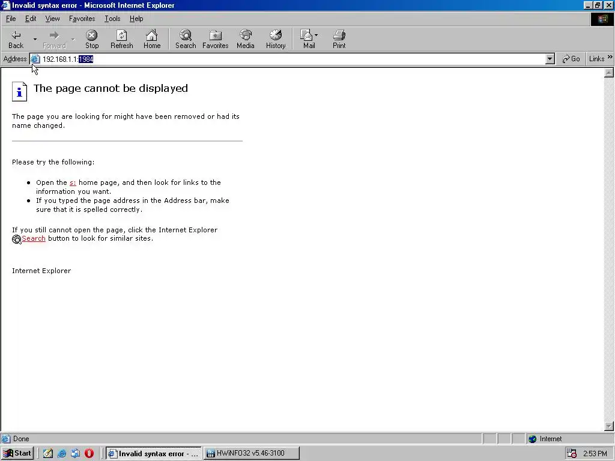This screenshot has height=461, width=615.
Task: Open the Back button history dropdown arrow
Action: [35, 39]
